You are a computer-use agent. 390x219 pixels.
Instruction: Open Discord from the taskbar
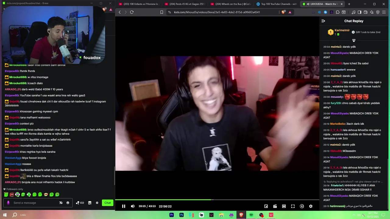231,215
